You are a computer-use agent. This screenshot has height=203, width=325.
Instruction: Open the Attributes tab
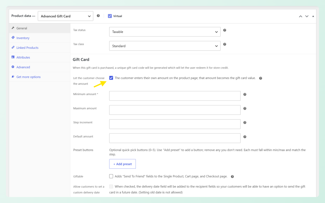[40, 57]
